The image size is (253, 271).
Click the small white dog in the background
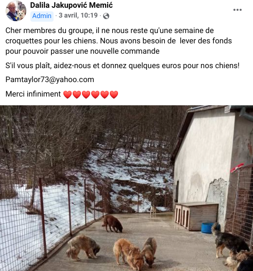click(153, 210)
